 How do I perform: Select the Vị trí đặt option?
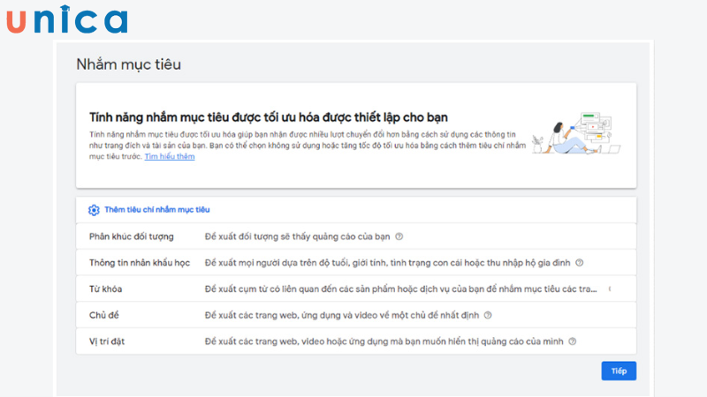pos(356,341)
